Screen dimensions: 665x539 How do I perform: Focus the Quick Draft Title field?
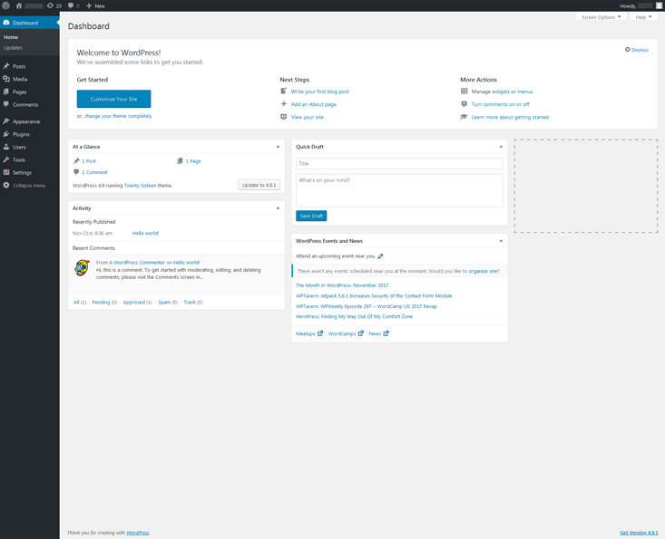coord(399,163)
